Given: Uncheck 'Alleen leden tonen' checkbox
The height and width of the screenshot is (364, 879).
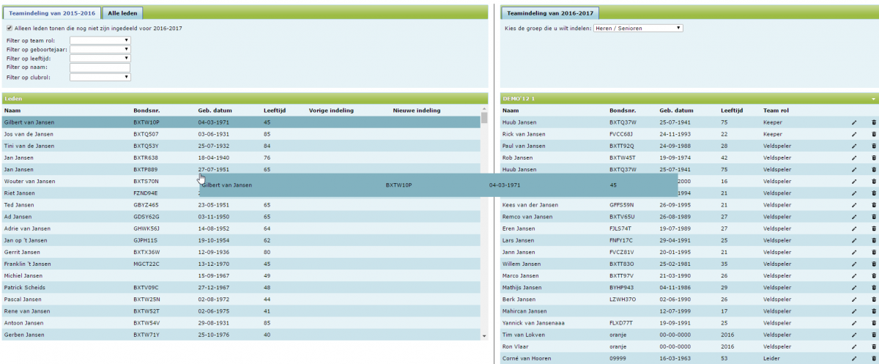Looking at the screenshot, I should tap(9, 29).
